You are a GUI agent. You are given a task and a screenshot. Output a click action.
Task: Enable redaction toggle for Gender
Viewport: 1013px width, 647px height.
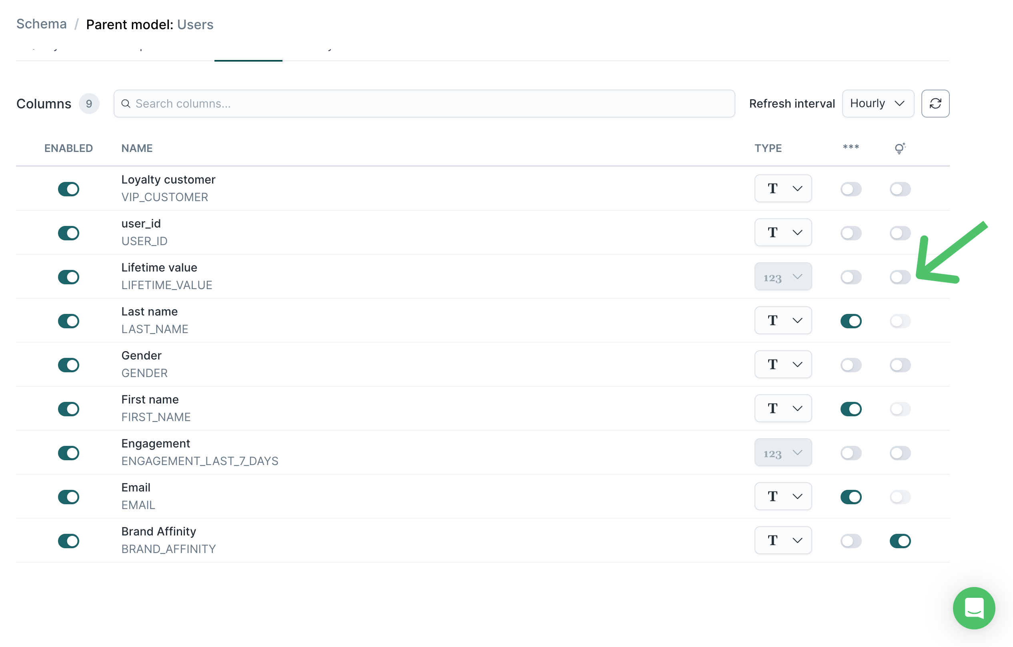click(x=851, y=365)
